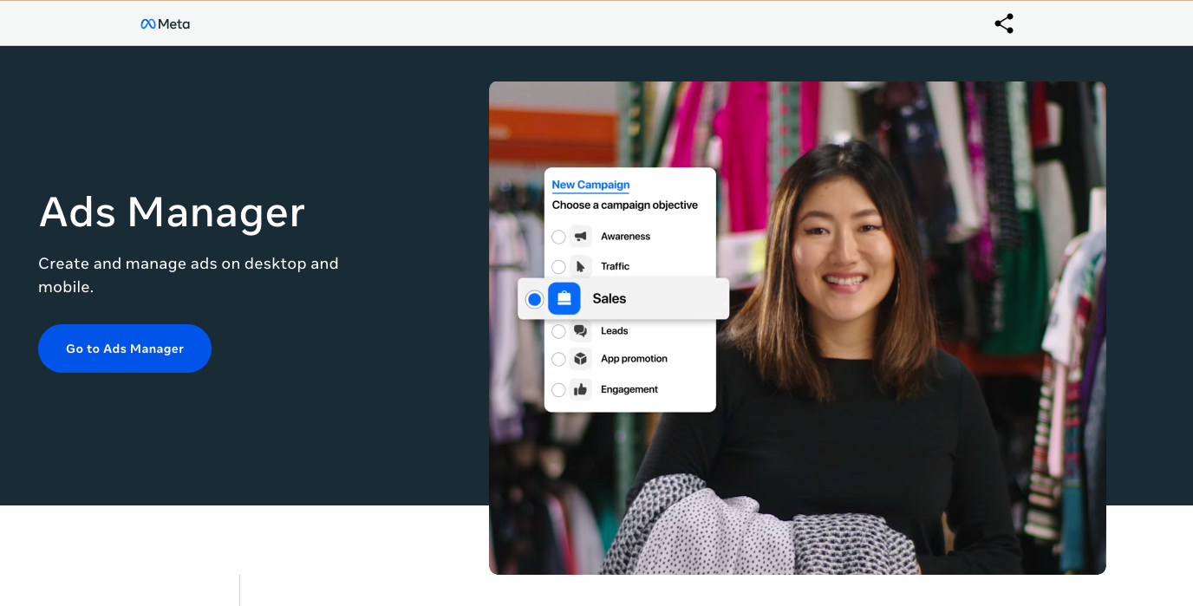1193x606 pixels.
Task: Click the App promotion label text
Action: point(634,359)
